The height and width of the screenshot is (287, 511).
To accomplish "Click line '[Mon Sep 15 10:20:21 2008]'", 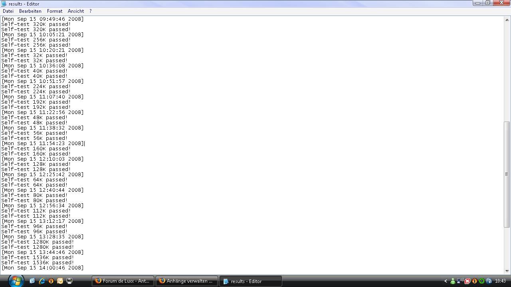I will (x=43, y=50).
